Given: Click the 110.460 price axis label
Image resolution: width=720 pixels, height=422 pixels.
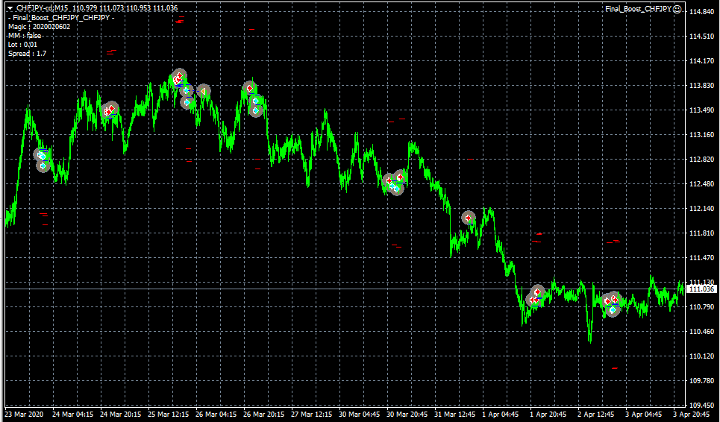Looking at the screenshot, I should coord(702,331).
